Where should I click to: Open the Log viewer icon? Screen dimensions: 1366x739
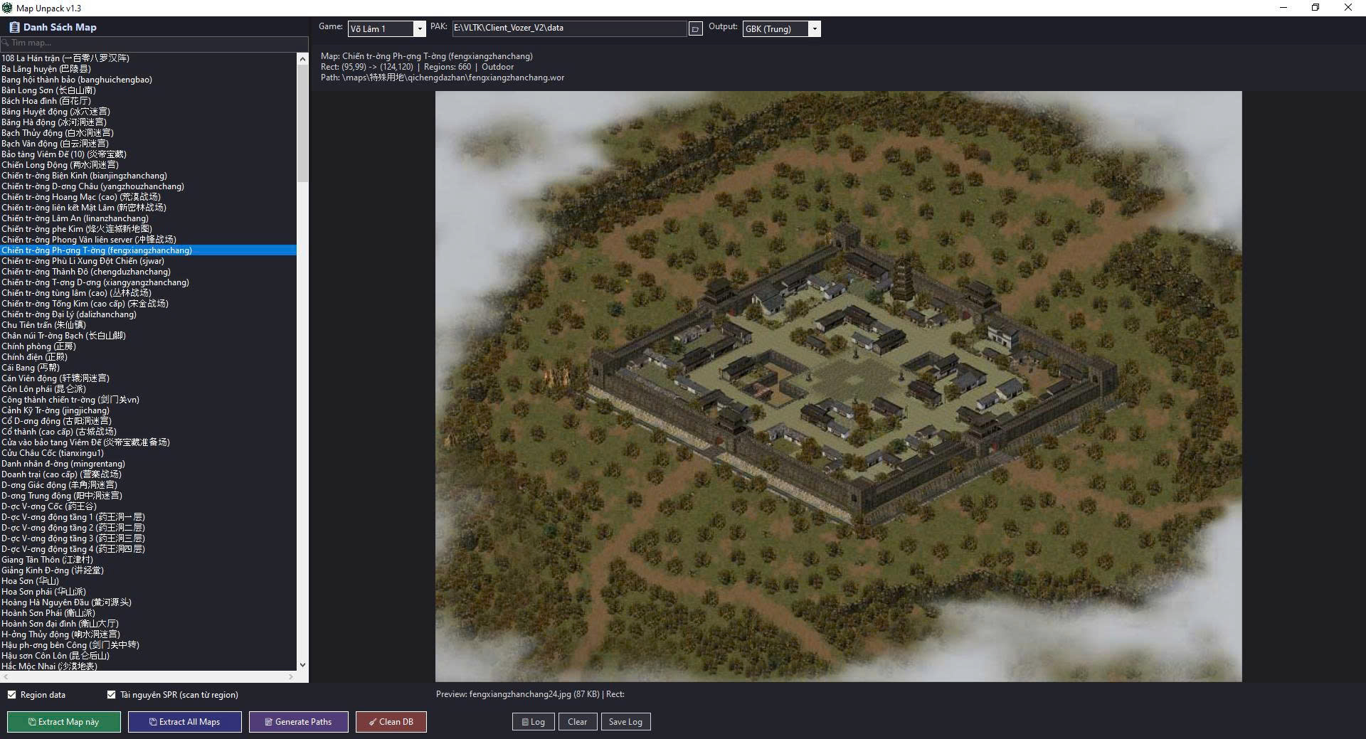(x=524, y=721)
